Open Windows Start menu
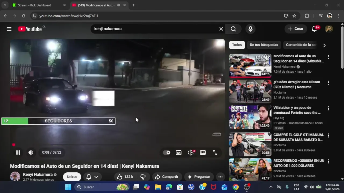Screen dimensions: 344x193 point(68,187)
